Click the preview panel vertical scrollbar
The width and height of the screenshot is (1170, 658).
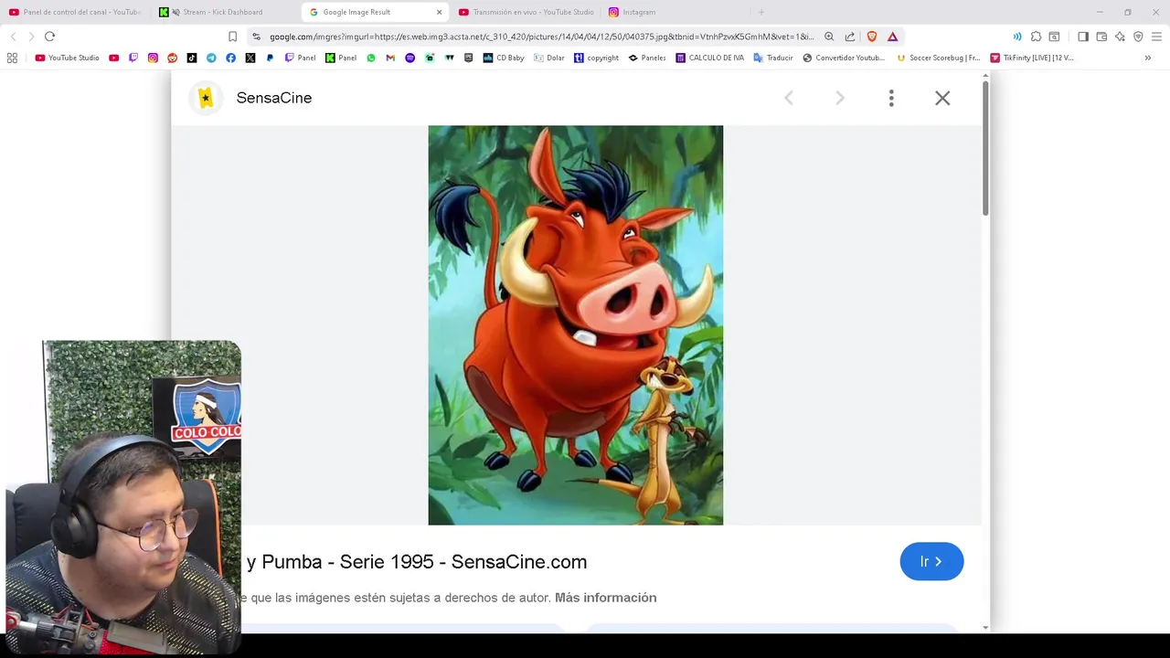tap(985, 149)
